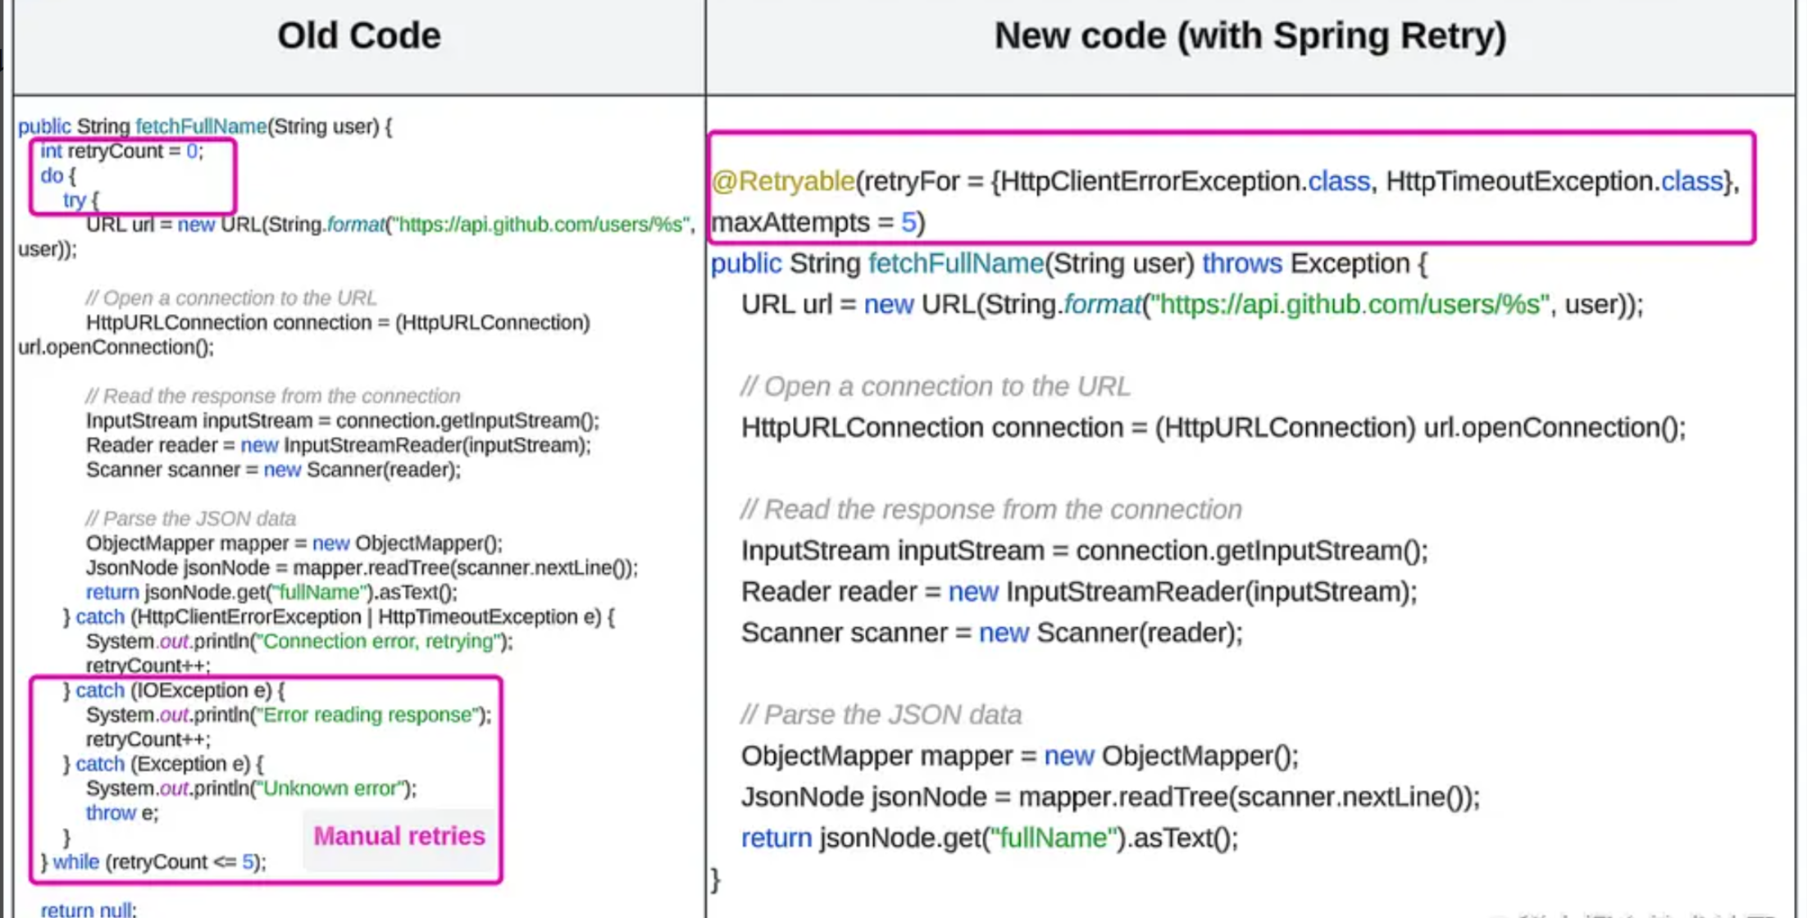Click the new code fetchFullName method signature
Viewport: 1807px width, 918px height.
[1069, 263]
